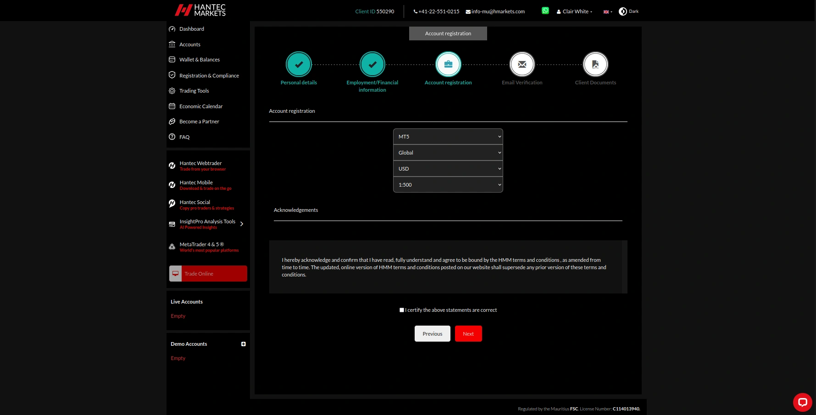This screenshot has width=816, height=415.
Task: Open the Clair White account menu
Action: tap(574, 11)
